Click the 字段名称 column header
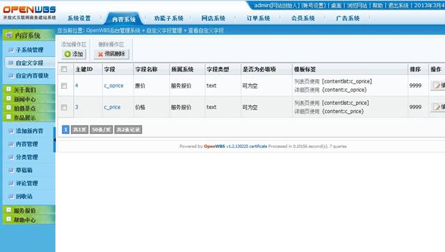 pos(147,69)
